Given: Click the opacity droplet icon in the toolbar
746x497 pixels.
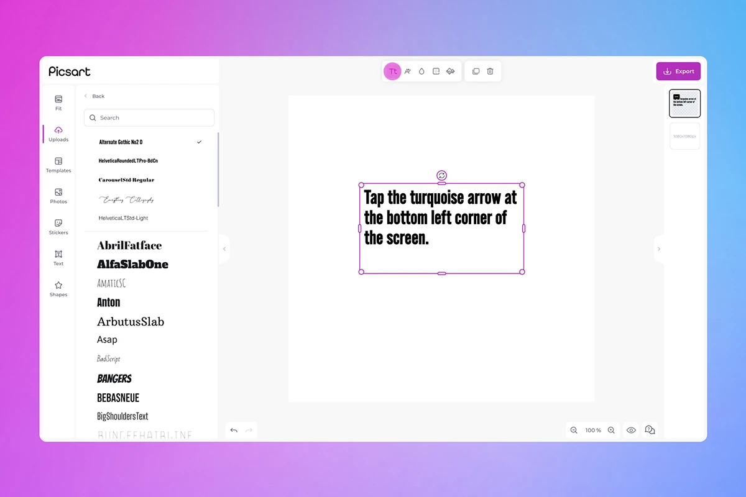Looking at the screenshot, I should (421, 71).
